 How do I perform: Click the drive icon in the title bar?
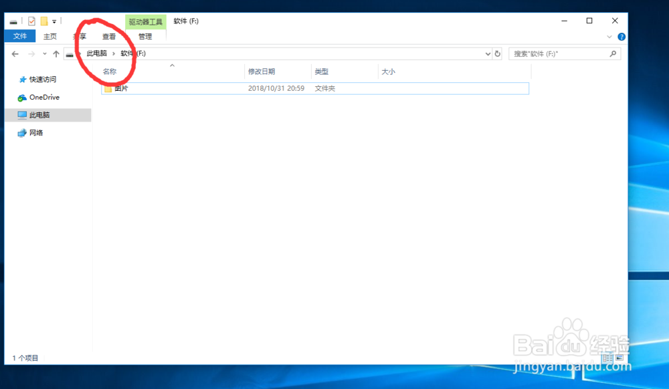pyautogui.click(x=13, y=20)
